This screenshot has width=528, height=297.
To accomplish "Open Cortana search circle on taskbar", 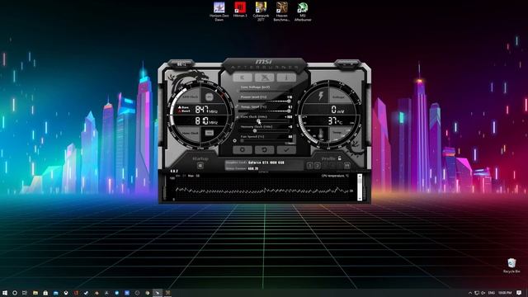I will (x=15, y=293).
